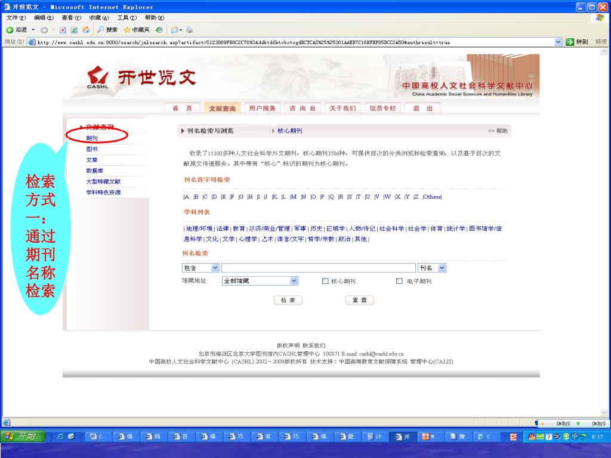Open the 工具 menu

[x=127, y=17]
